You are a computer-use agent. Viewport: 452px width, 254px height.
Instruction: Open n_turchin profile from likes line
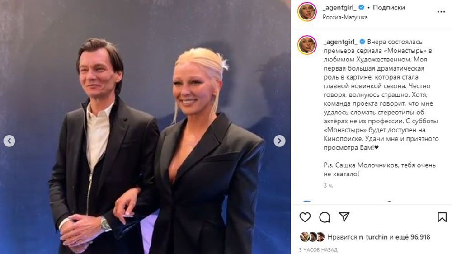[x=373, y=237]
